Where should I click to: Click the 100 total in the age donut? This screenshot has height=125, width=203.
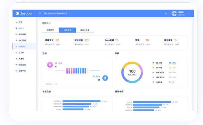coord(132,71)
